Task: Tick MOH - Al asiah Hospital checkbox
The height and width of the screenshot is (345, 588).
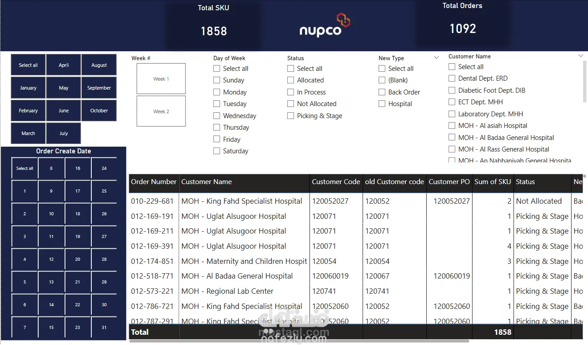Action: 452,126
